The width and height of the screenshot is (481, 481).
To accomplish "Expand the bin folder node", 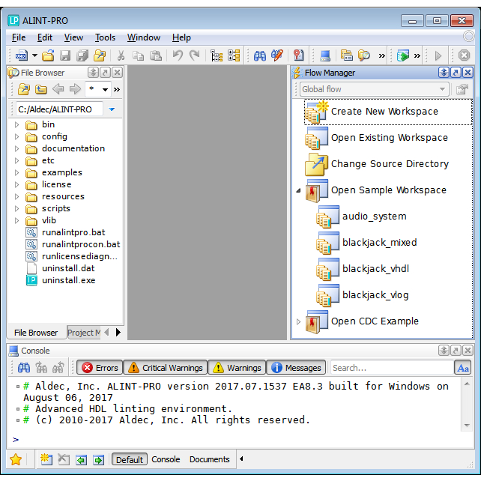I will tap(17, 124).
